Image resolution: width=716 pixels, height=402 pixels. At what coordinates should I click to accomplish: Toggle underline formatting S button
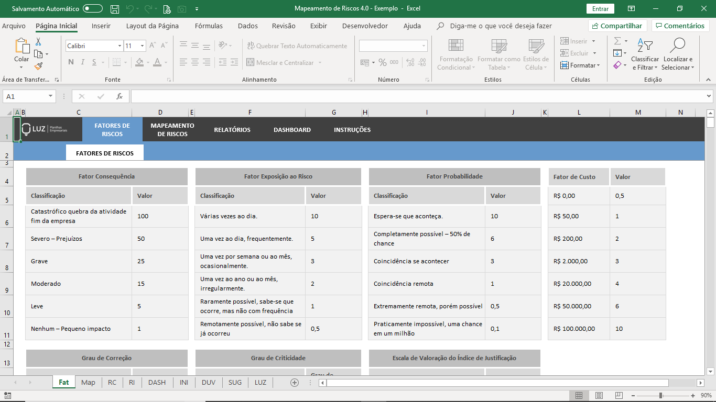point(94,62)
